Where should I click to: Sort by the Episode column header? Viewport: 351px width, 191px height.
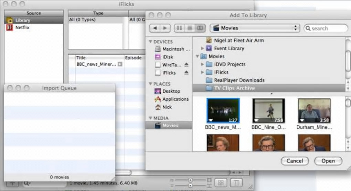135,58
